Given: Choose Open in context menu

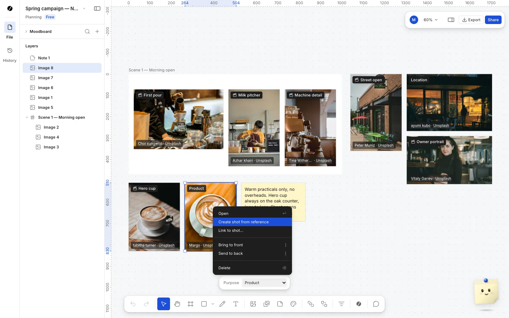Looking at the screenshot, I should [252, 213].
